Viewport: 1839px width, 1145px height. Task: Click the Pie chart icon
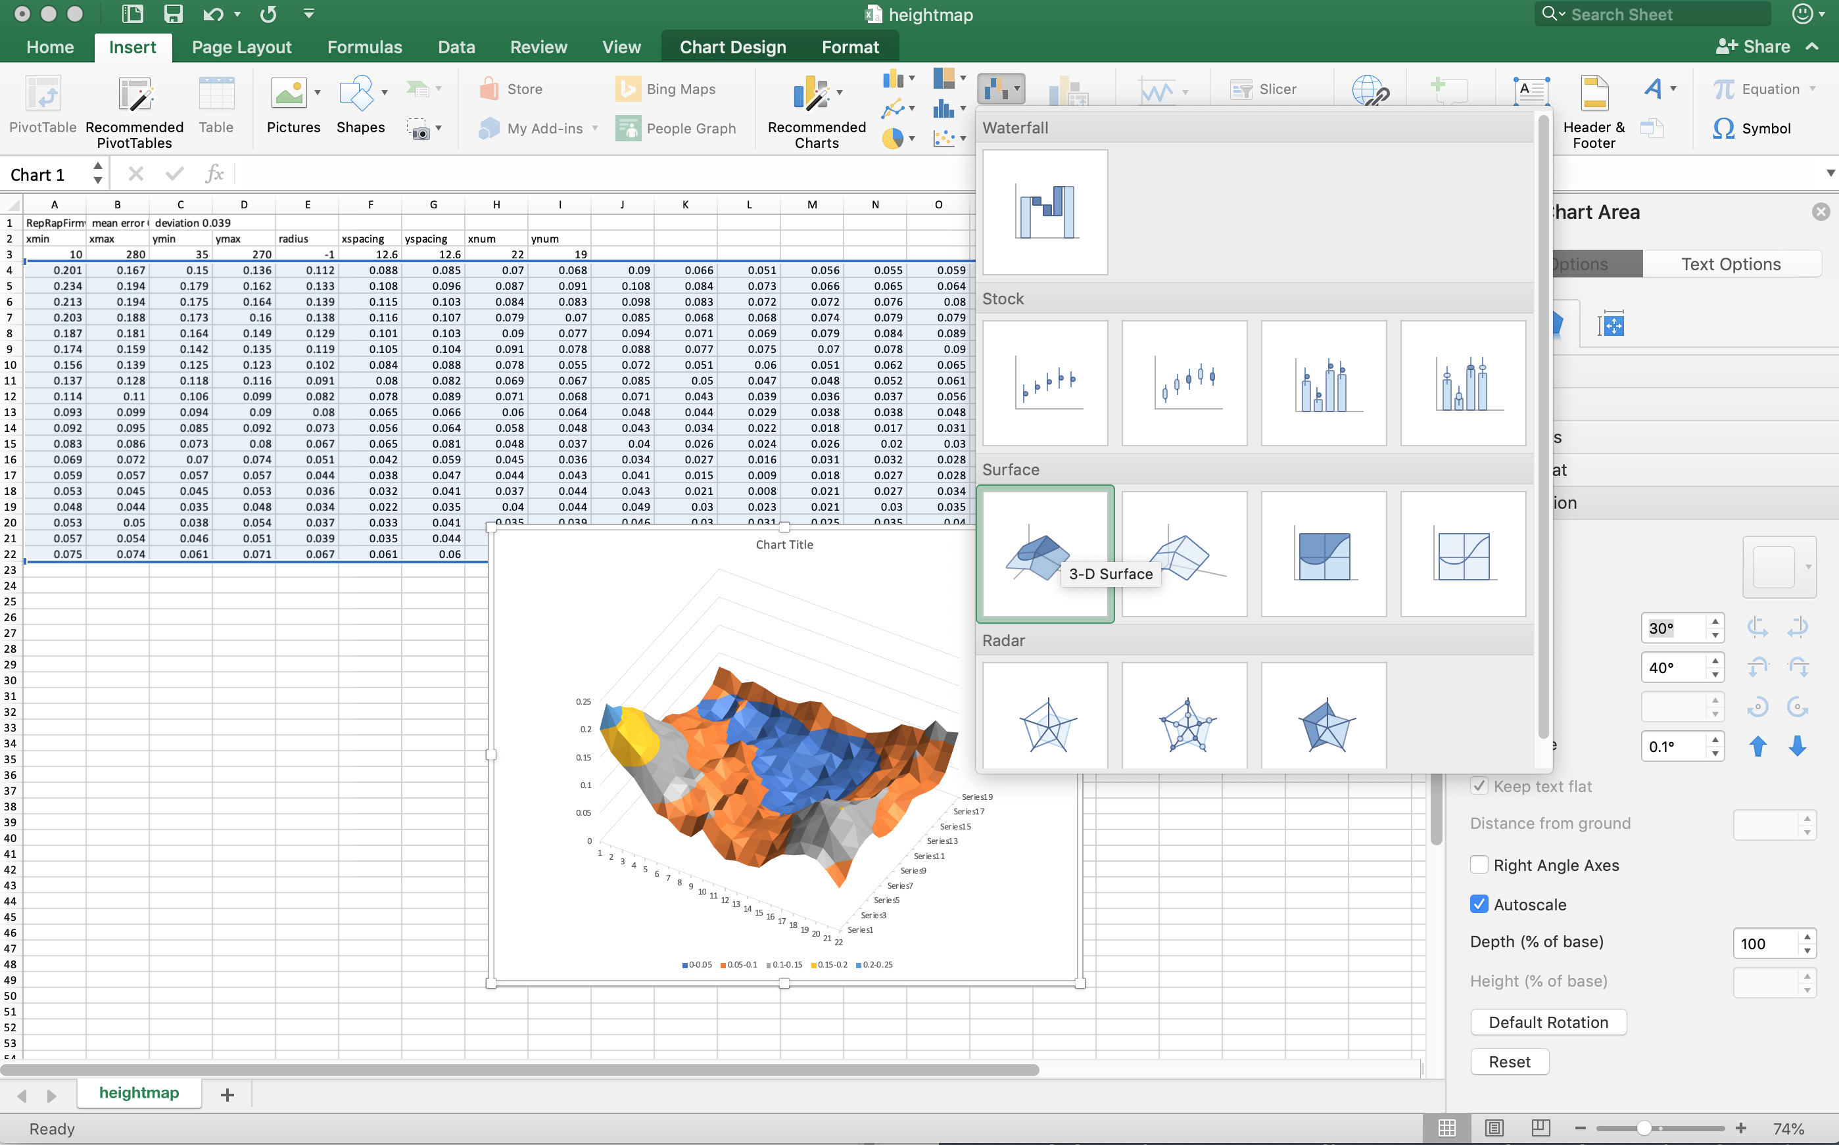tap(893, 139)
